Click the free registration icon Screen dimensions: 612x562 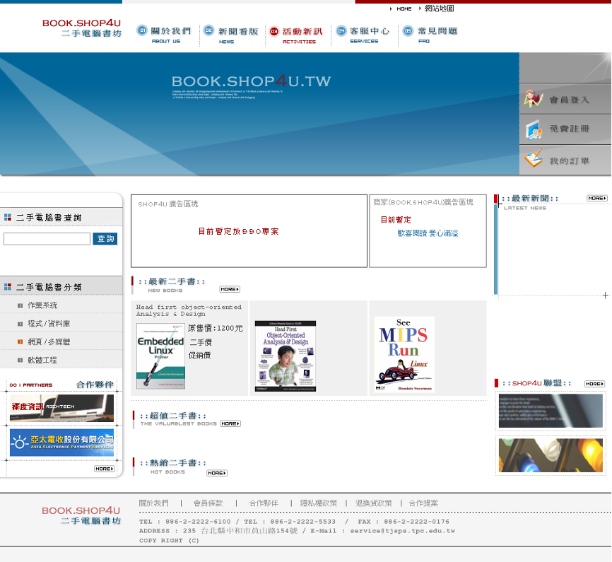click(x=534, y=129)
